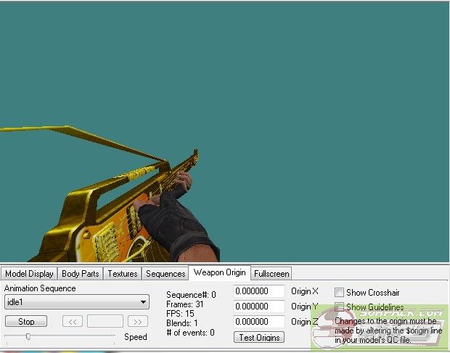Click the Origin X value field
Screen dimensions: 450x353
tap(259, 291)
